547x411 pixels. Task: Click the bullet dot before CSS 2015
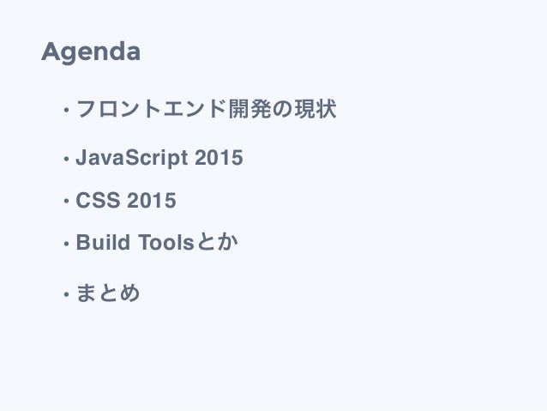click(66, 202)
